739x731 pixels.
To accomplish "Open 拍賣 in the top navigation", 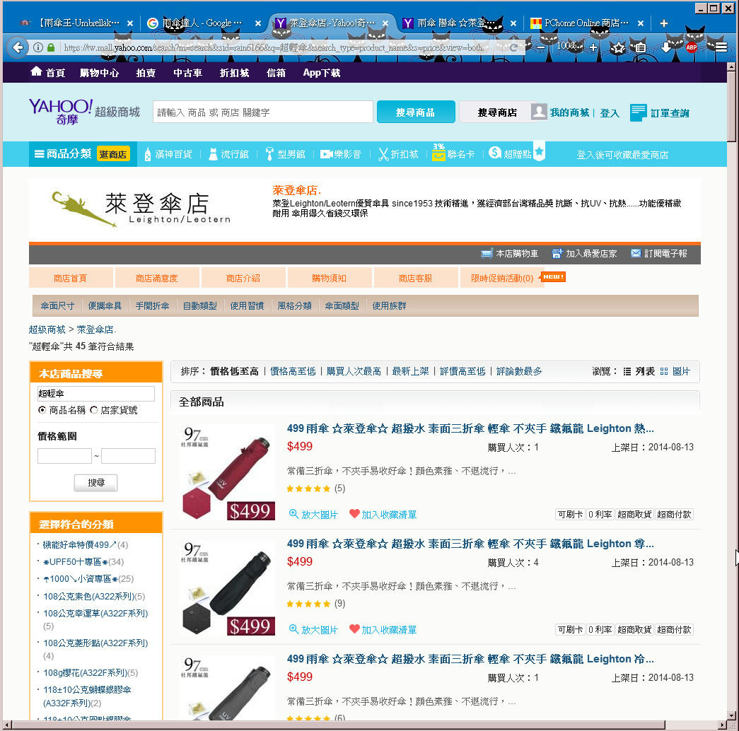I will pyautogui.click(x=146, y=73).
